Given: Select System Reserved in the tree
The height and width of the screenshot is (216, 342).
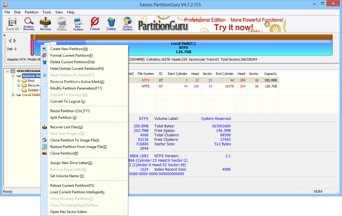Looking at the screenshot, I should (31, 76).
